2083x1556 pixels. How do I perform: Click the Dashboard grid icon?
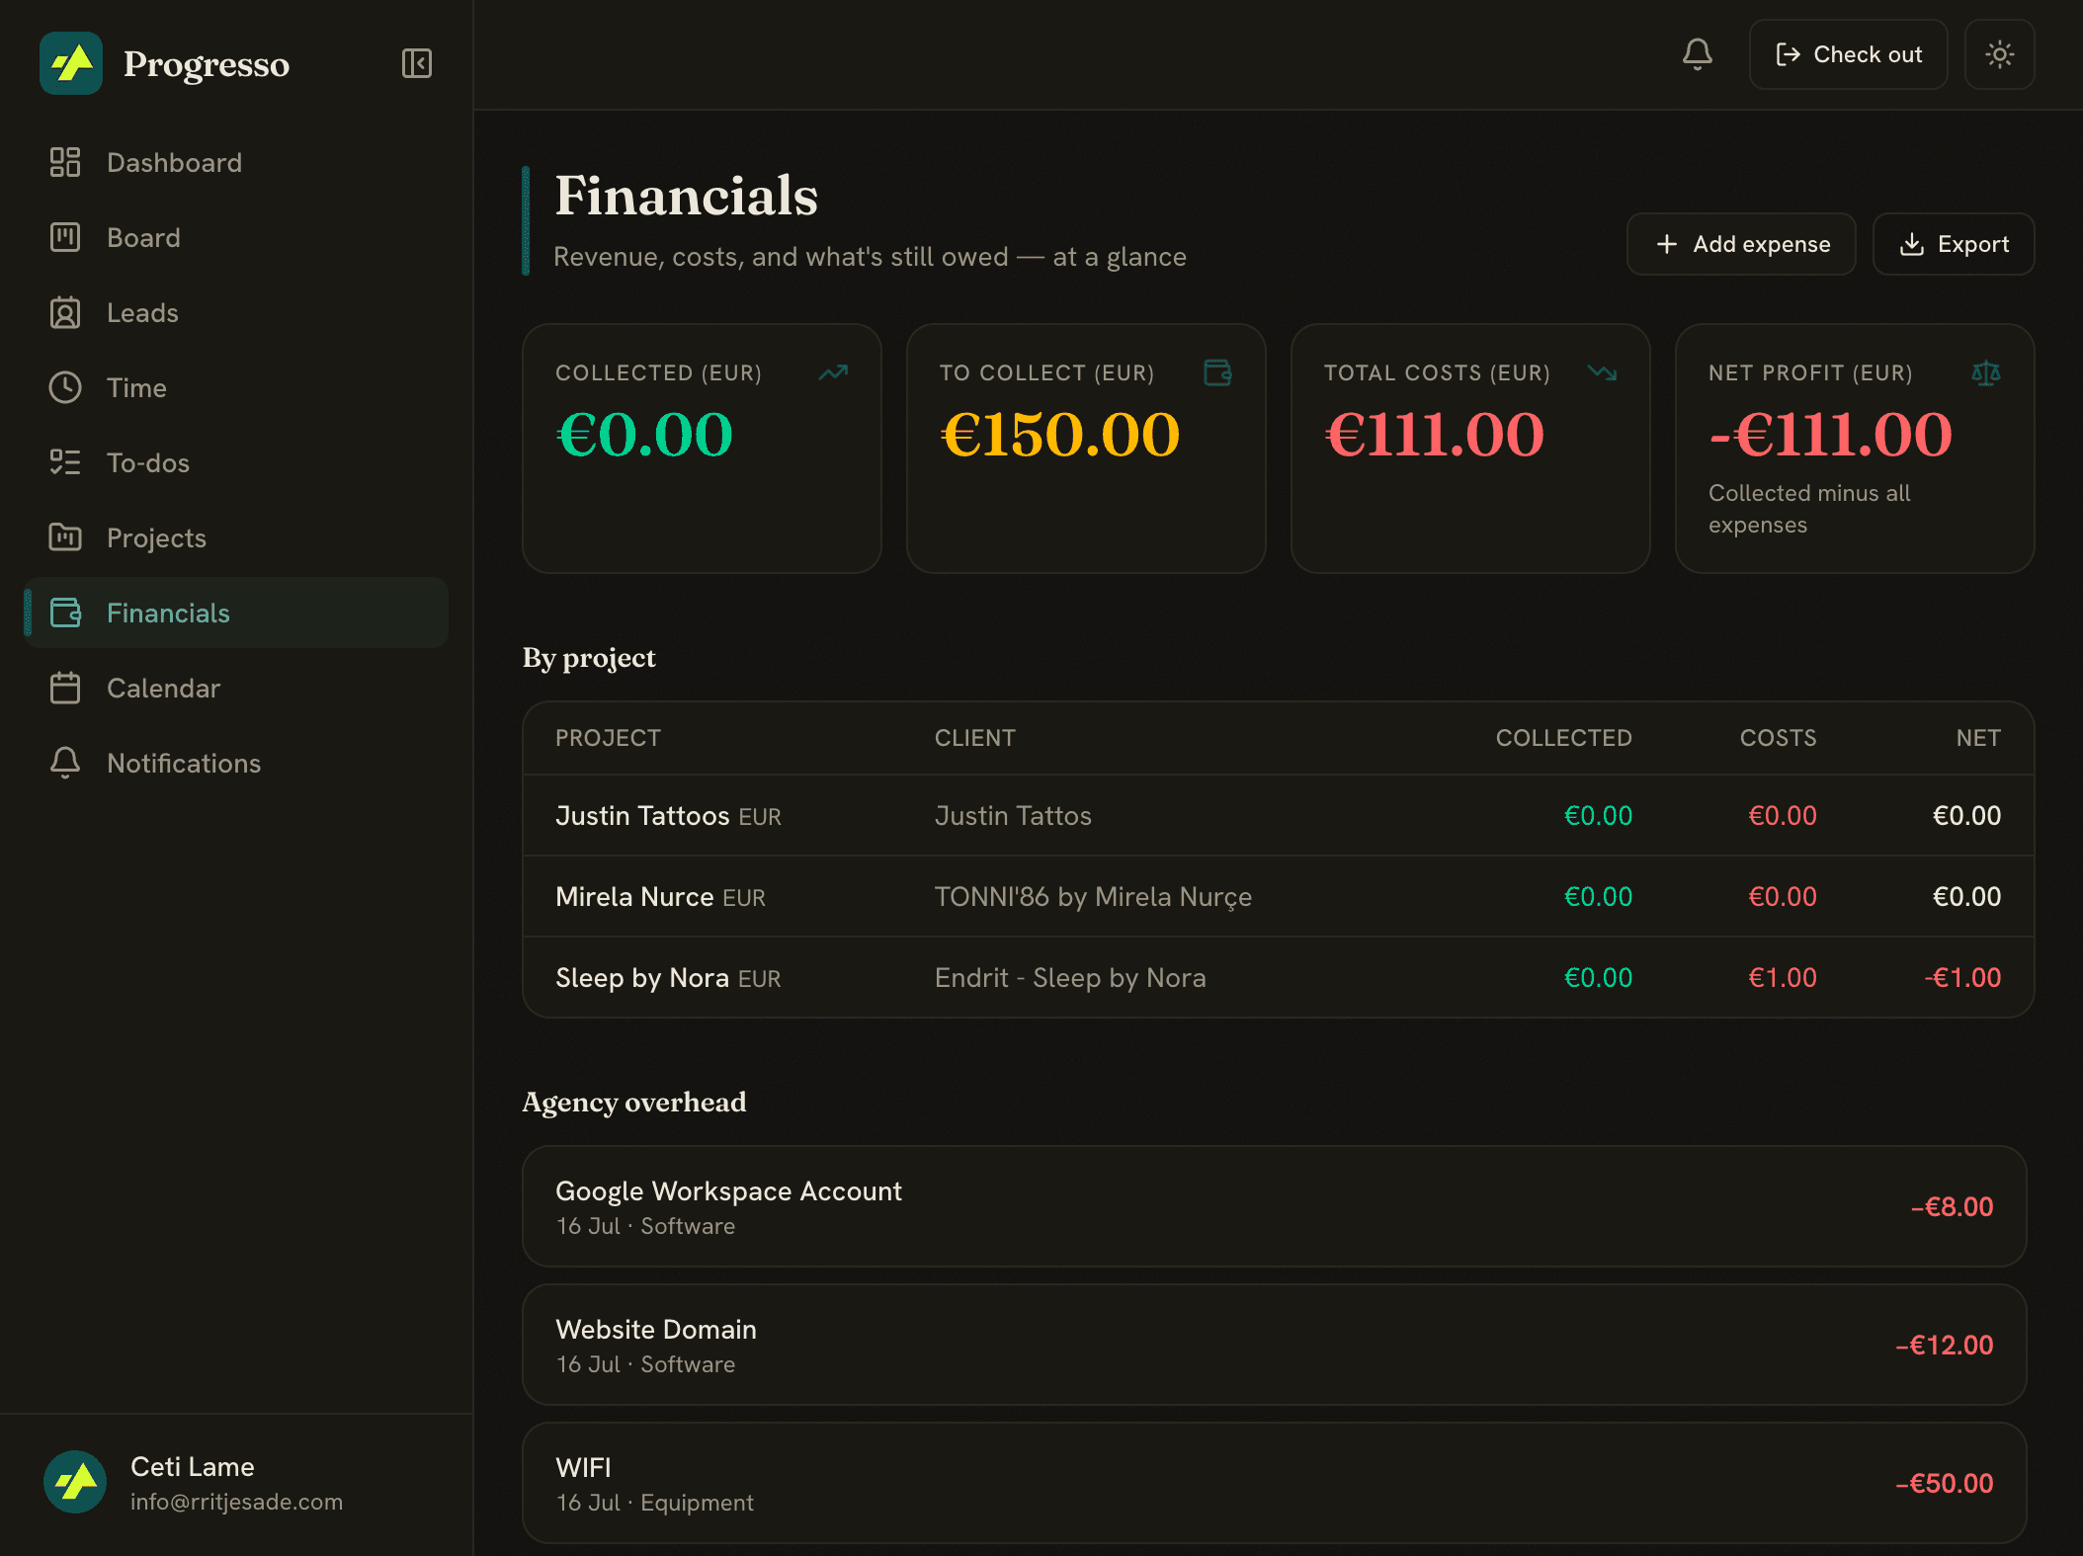65,162
